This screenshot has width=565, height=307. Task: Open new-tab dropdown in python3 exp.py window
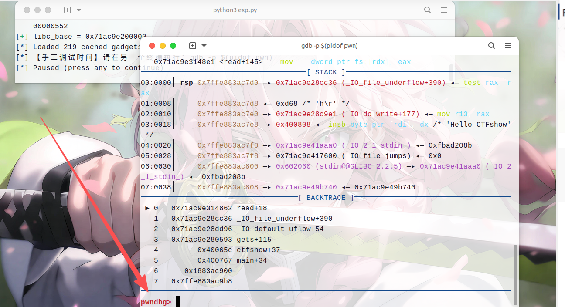[x=79, y=10]
